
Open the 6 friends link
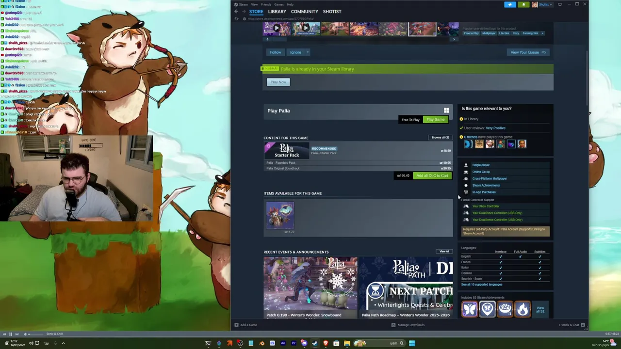pos(471,137)
